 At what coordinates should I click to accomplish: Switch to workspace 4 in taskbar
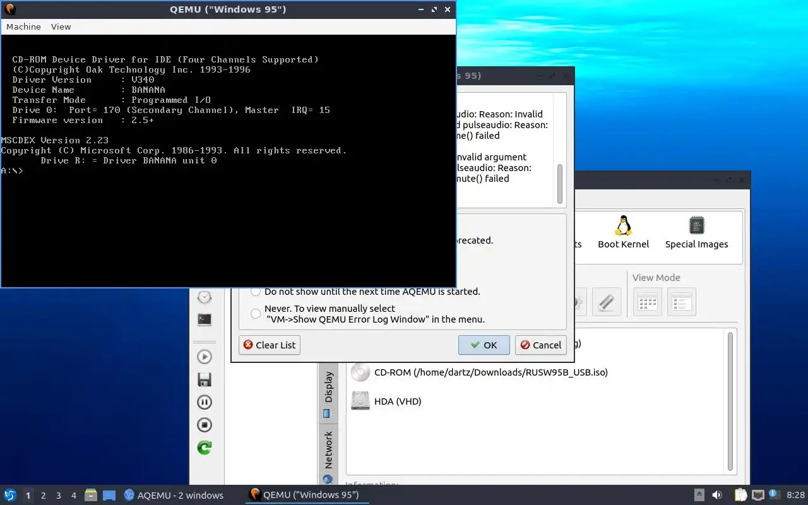click(73, 496)
